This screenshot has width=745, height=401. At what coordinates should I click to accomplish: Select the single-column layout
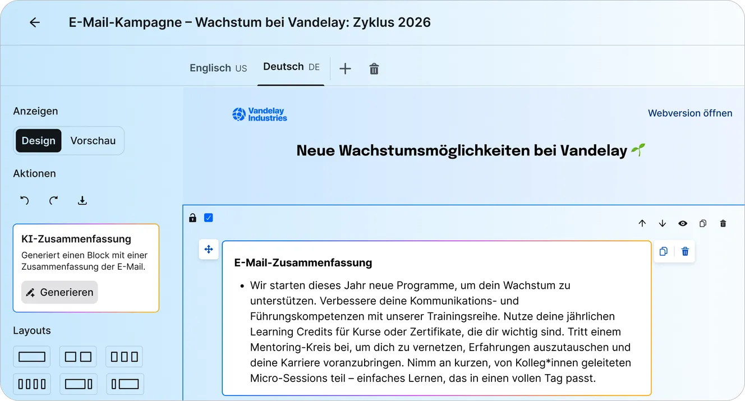click(x=32, y=357)
